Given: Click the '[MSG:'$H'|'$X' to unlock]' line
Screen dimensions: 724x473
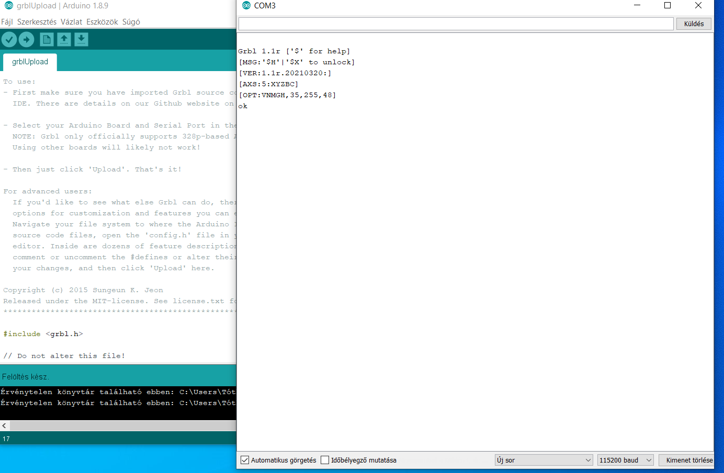Looking at the screenshot, I should [x=297, y=62].
